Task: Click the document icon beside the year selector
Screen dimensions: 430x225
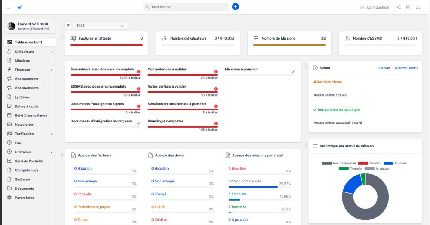Action: click(68, 26)
